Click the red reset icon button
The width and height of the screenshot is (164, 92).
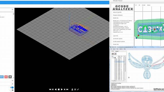(6, 77)
